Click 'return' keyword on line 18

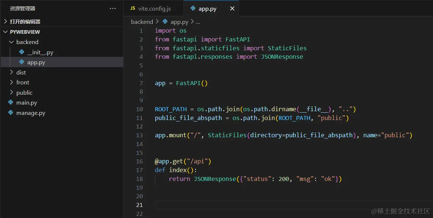click(x=179, y=179)
